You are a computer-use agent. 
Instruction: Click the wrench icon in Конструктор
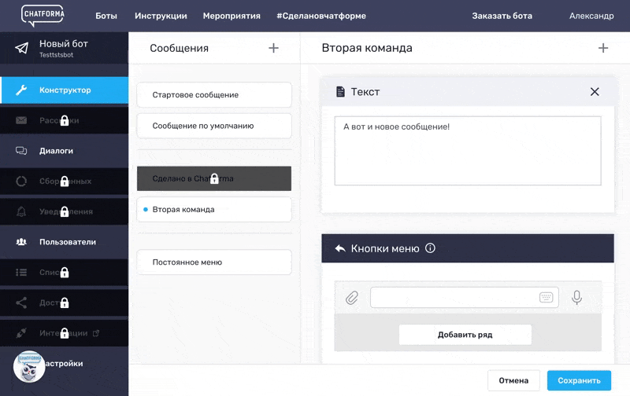(21, 90)
